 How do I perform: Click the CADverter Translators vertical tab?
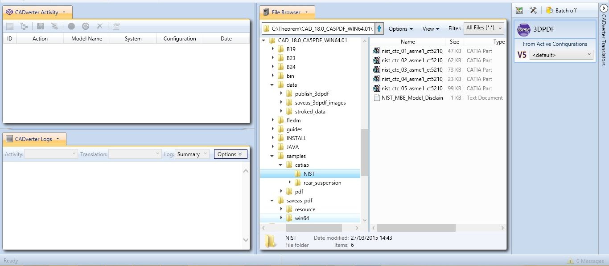point(603,40)
